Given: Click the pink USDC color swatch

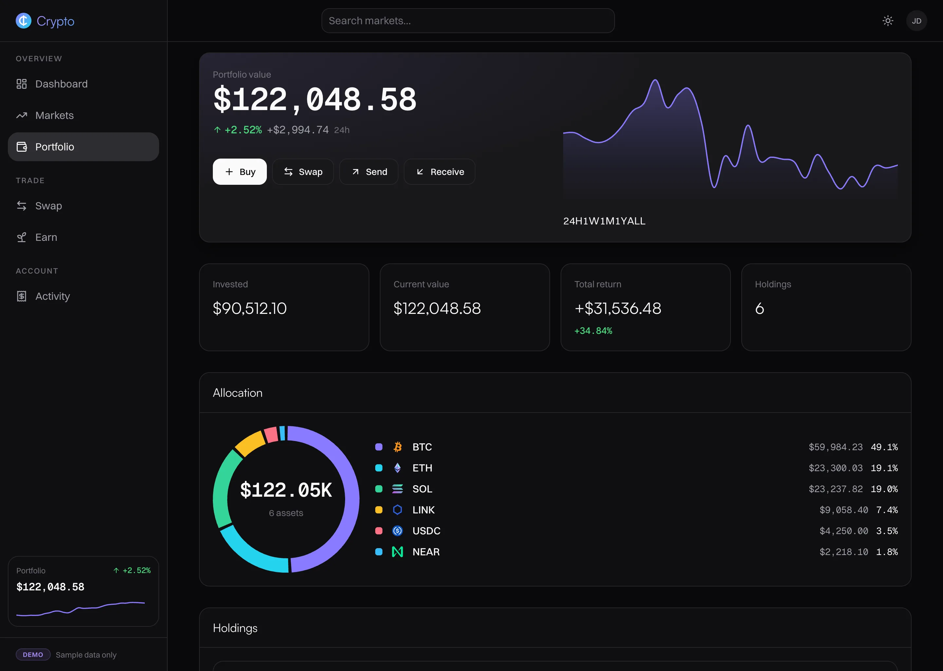Looking at the screenshot, I should (x=379, y=530).
